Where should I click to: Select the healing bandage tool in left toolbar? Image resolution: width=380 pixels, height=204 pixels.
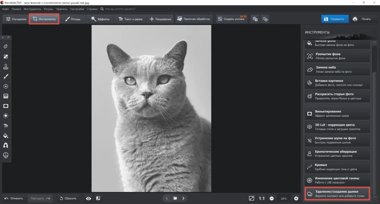tap(6, 57)
